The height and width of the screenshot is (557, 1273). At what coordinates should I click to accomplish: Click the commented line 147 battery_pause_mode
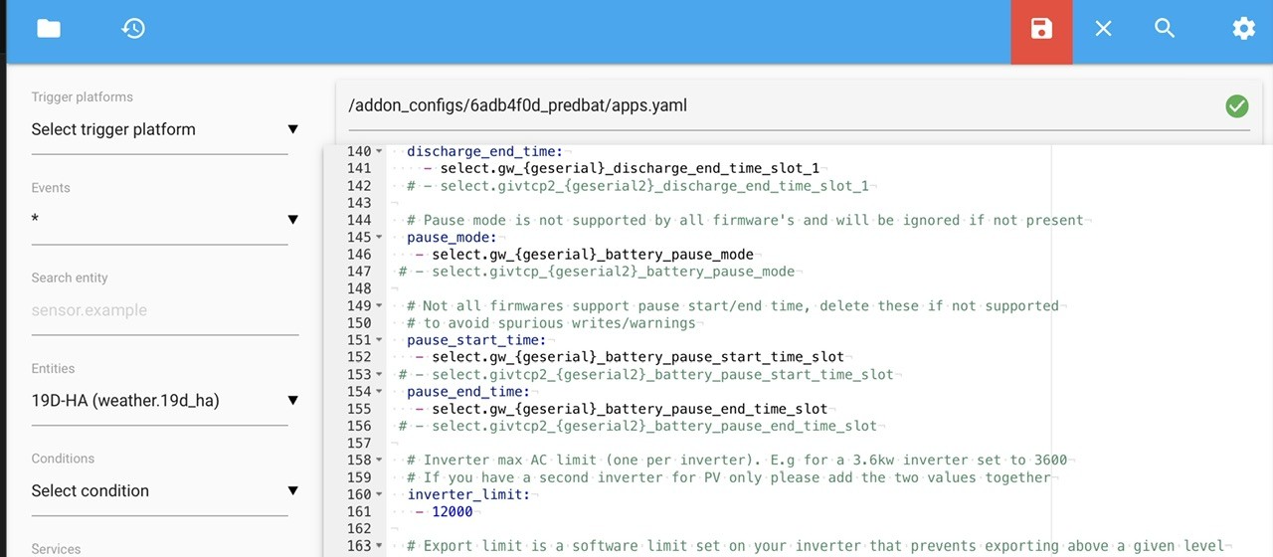click(x=597, y=272)
